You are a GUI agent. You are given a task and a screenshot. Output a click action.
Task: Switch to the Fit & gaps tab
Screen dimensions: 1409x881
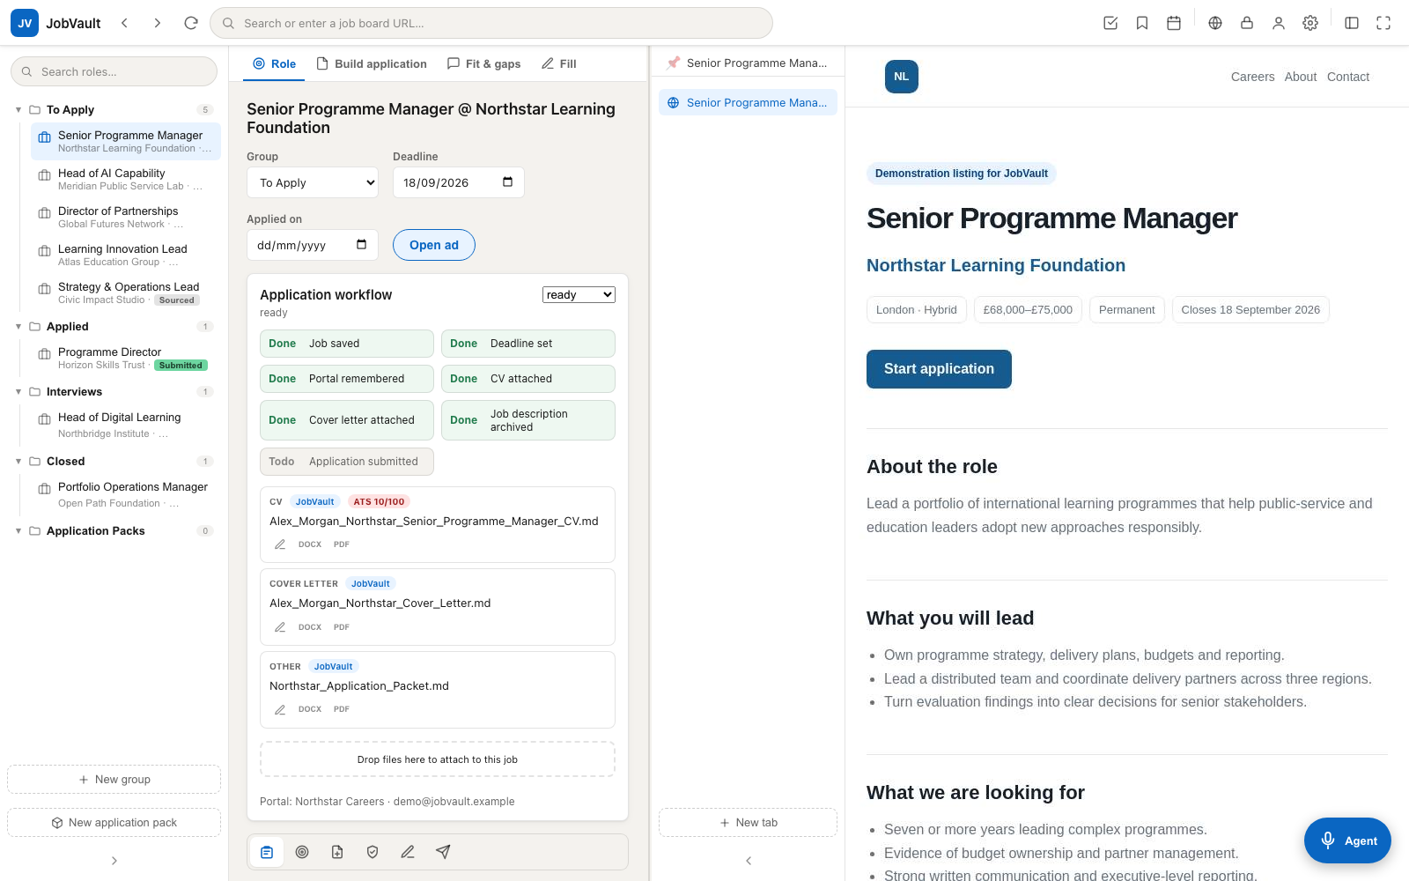pyautogui.click(x=483, y=63)
